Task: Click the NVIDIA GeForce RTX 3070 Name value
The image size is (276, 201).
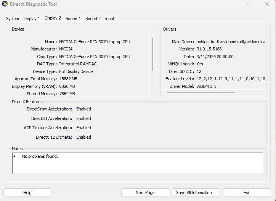Action: pyautogui.click(x=95, y=42)
